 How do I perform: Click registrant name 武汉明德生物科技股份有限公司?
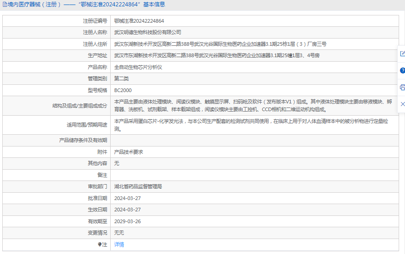[147, 32]
